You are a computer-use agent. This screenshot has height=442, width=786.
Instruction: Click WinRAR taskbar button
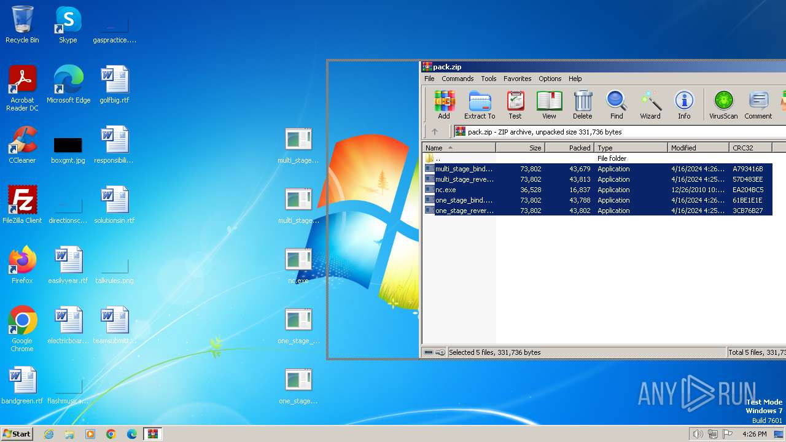pyautogui.click(x=152, y=434)
